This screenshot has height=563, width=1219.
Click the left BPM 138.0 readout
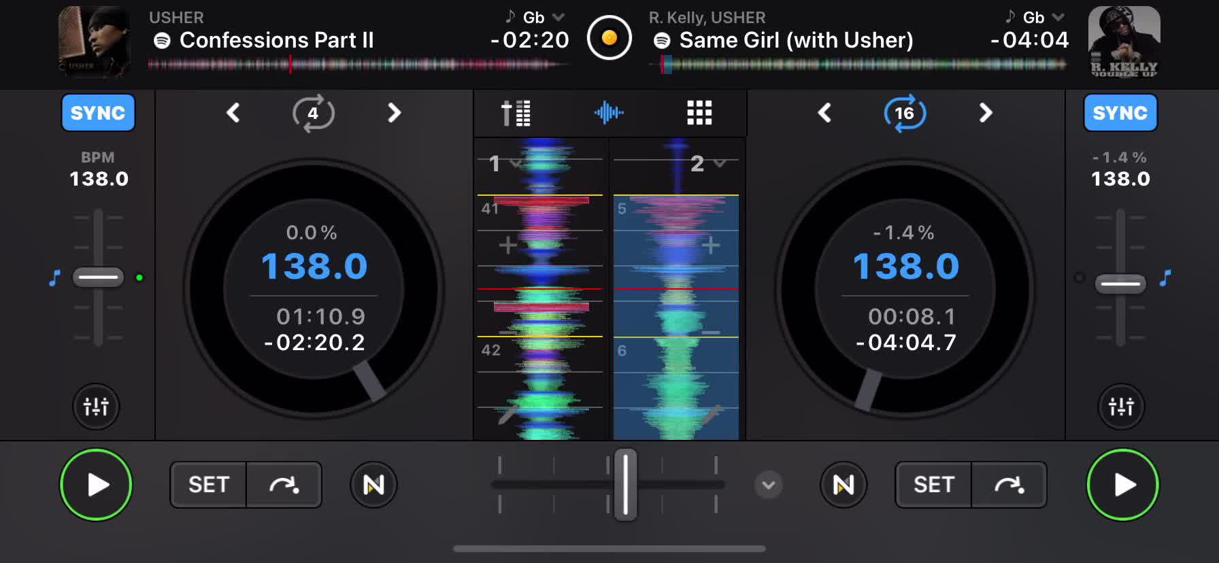[99, 179]
